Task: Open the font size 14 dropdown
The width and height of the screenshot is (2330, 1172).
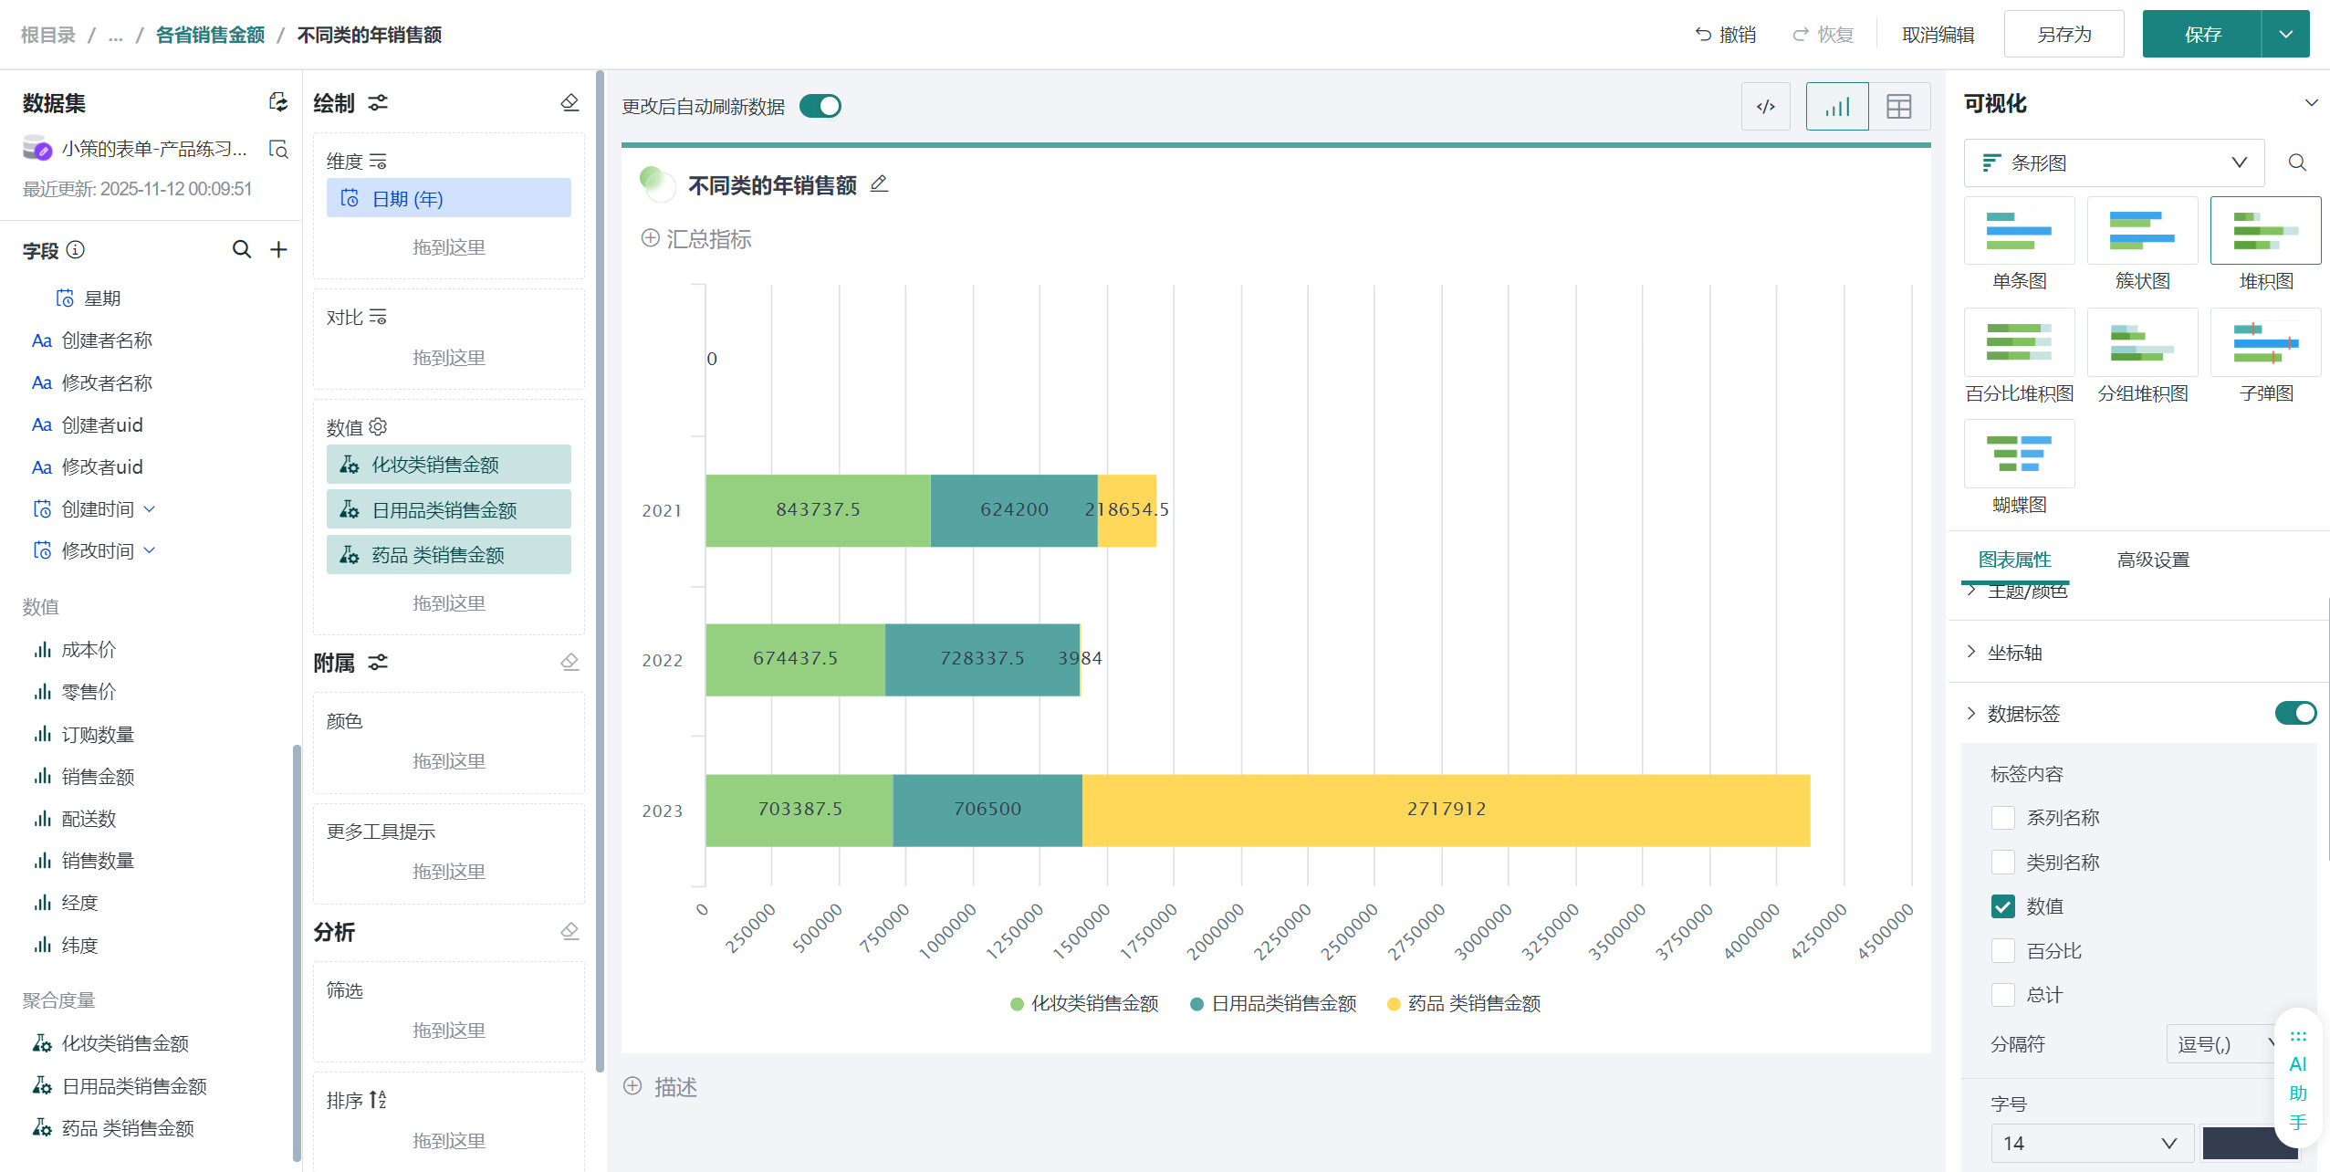Action: tap(2090, 1143)
